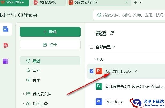This screenshot has width=165, height=108.
Task: Click the search magnifier icon
Action: click(99, 15)
